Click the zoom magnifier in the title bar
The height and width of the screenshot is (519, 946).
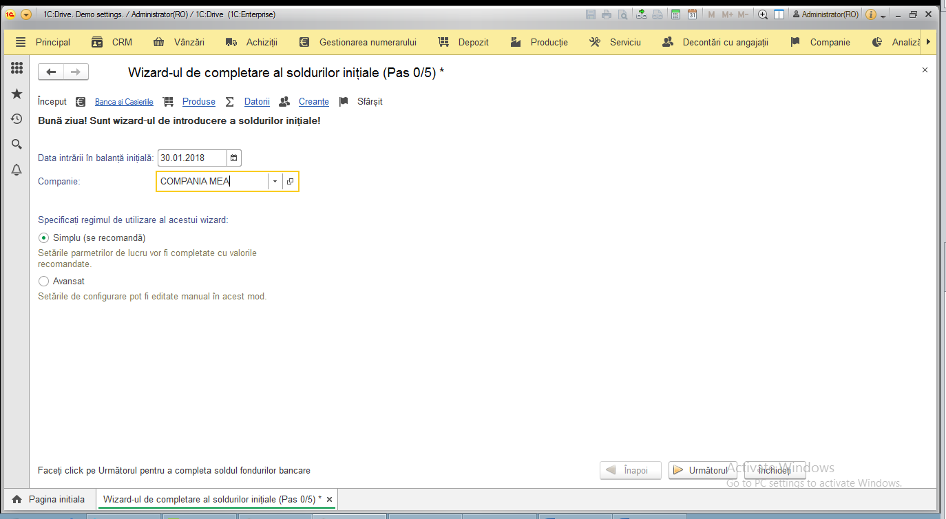(x=762, y=14)
